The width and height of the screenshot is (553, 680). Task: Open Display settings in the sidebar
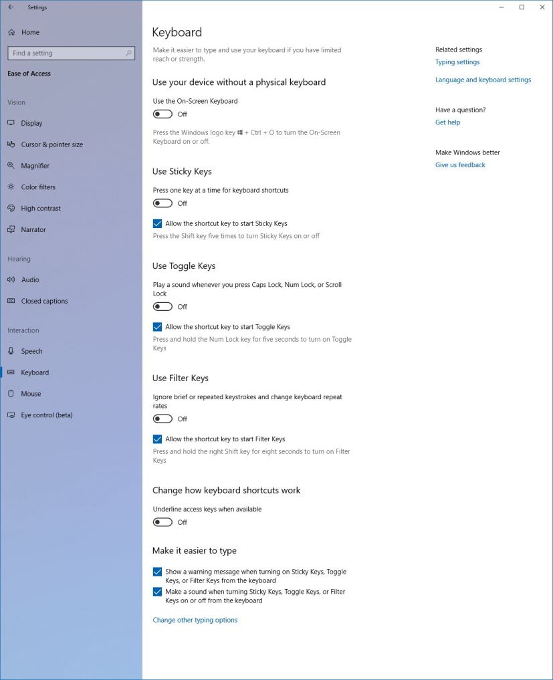click(x=30, y=123)
